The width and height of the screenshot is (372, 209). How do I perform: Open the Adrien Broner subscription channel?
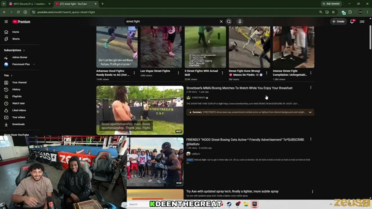click(19, 57)
